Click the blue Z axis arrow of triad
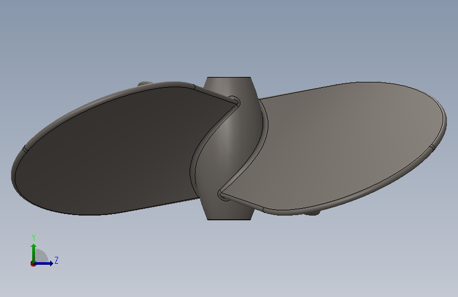458x297 pixels. tap(44, 263)
